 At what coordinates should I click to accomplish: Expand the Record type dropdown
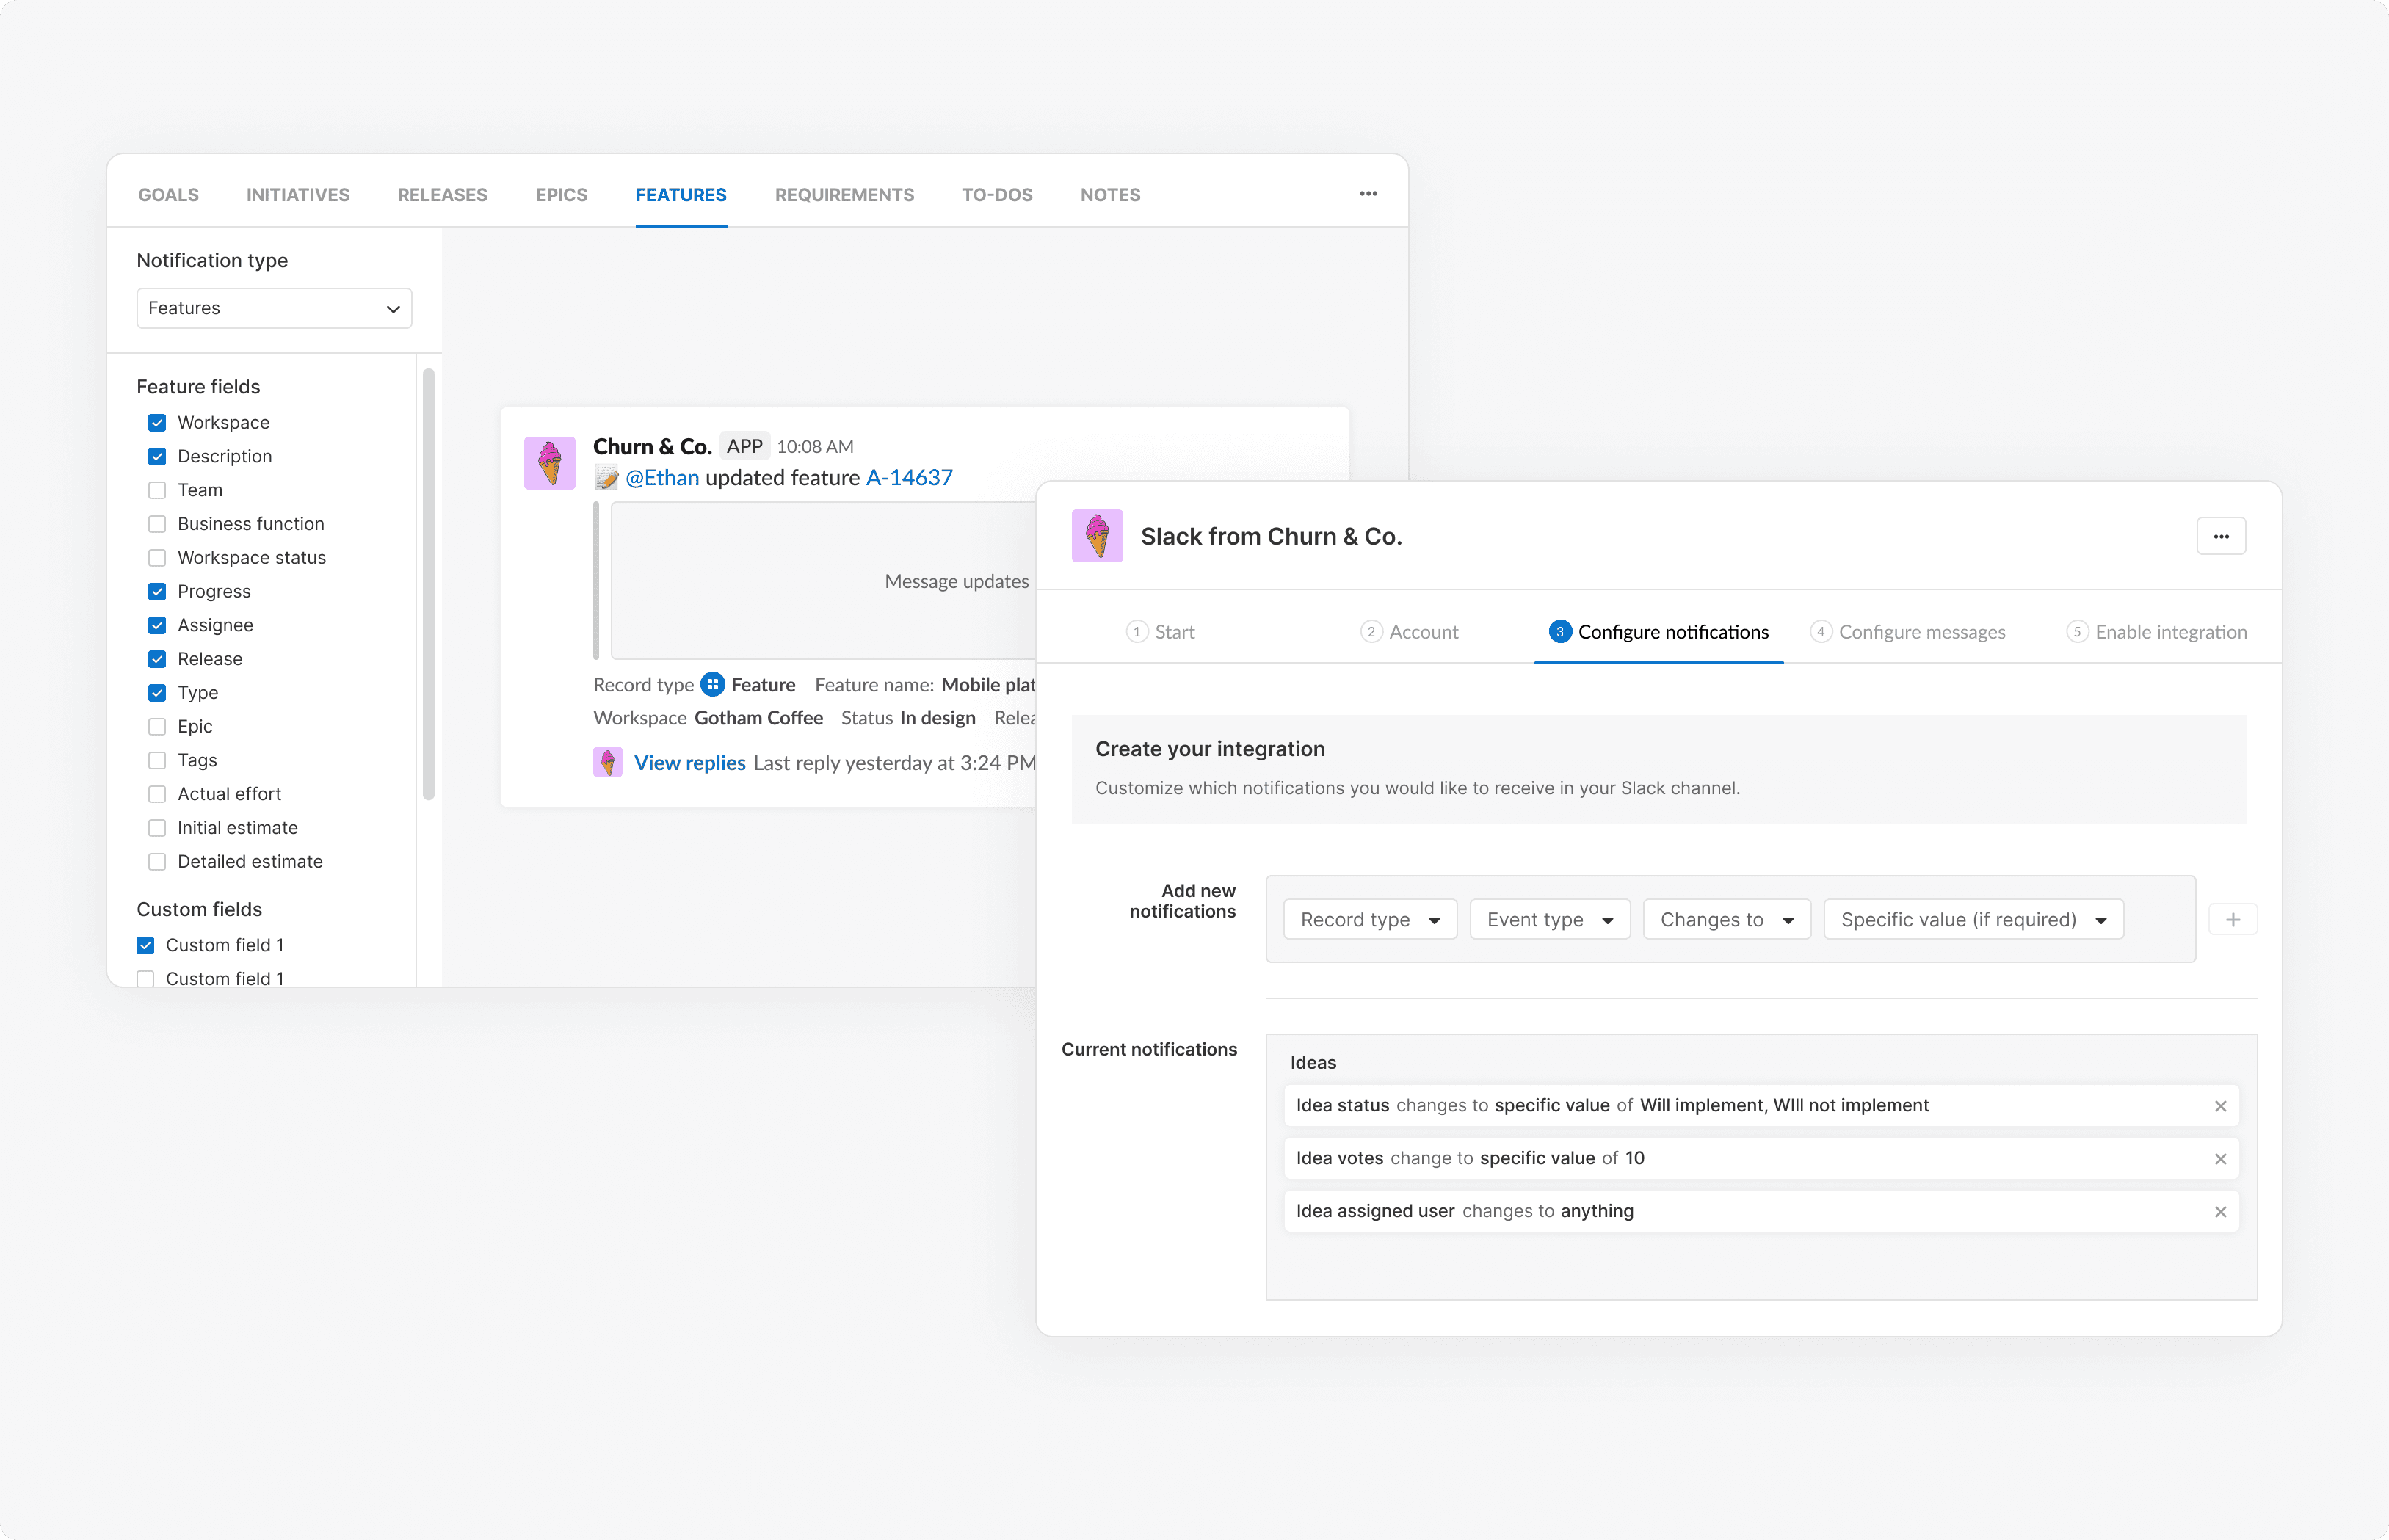tap(1369, 920)
